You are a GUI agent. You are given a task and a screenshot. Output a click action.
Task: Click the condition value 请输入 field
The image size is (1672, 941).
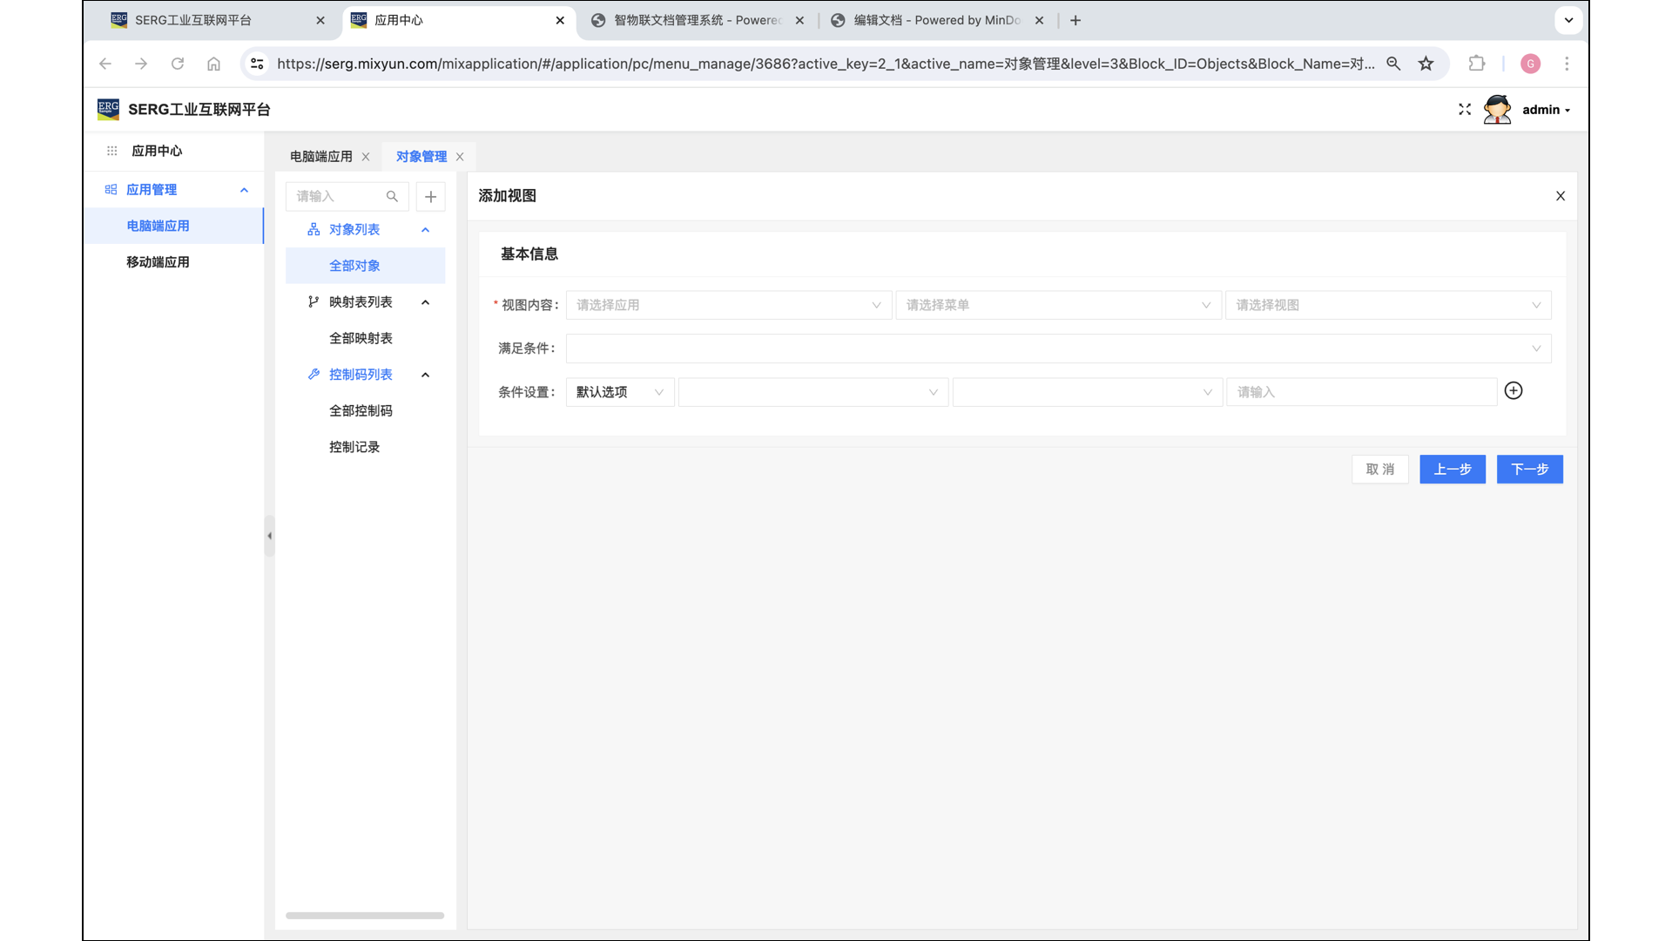(1360, 392)
